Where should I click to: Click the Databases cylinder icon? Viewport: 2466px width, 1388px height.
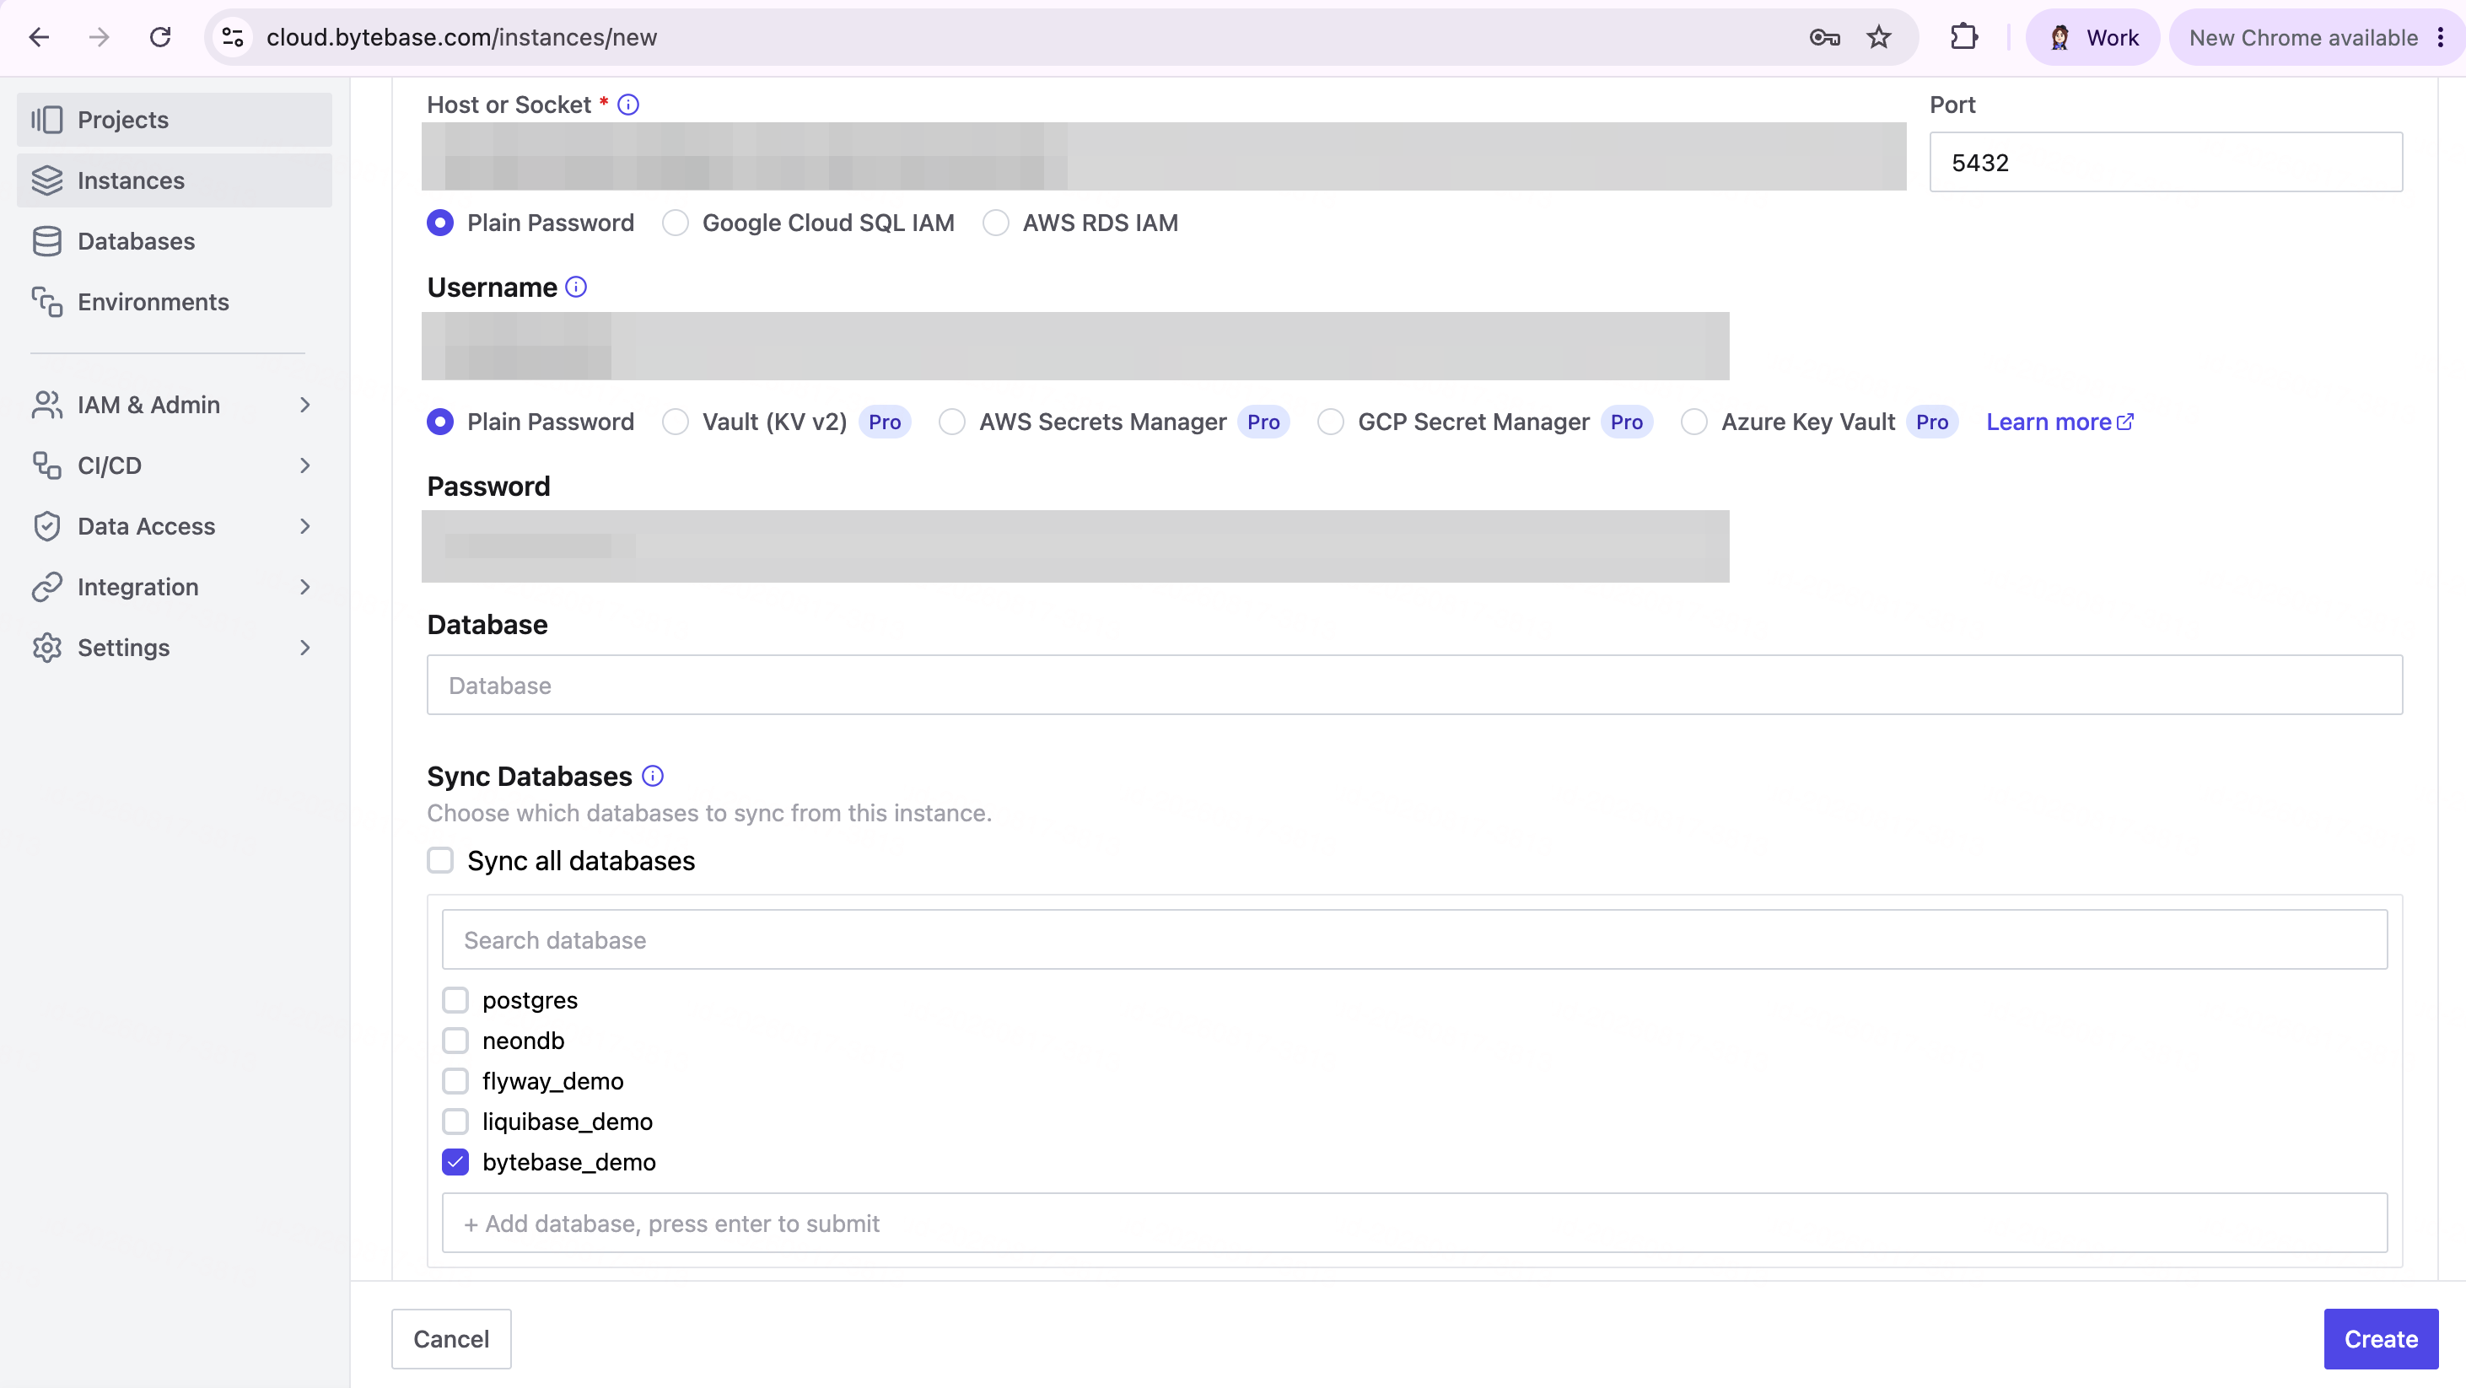pos(47,241)
